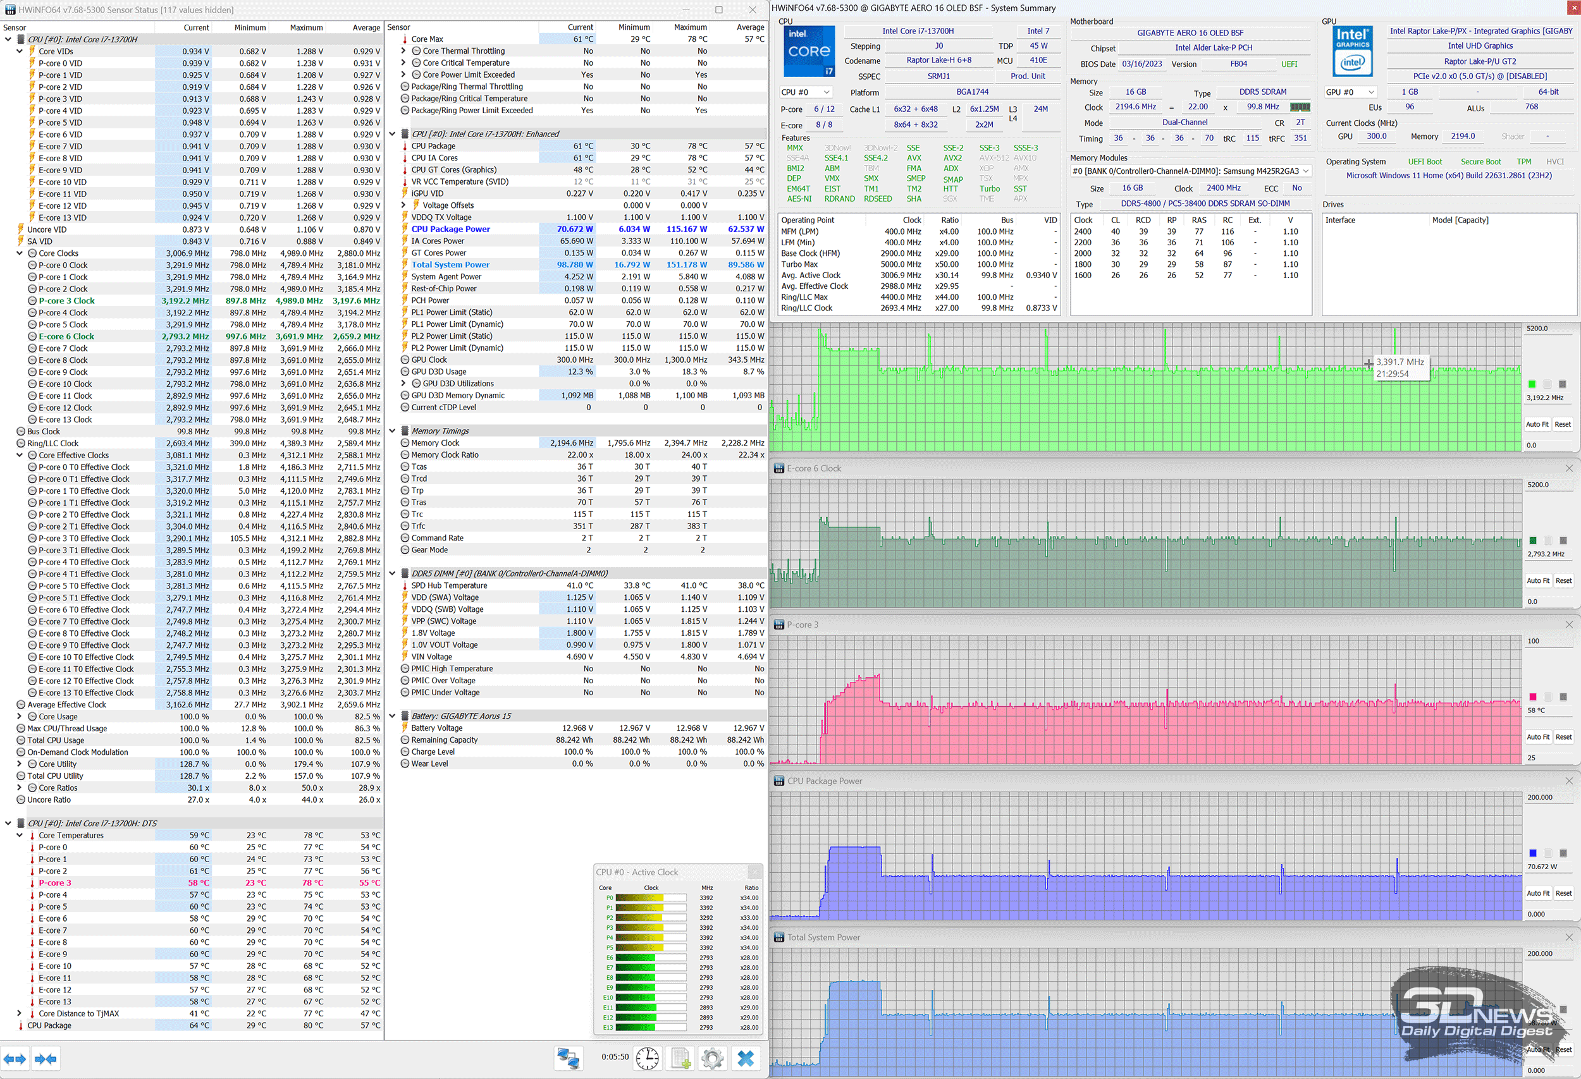
Task: Click the icon beside Battery: GIGABYTE Aorus 15
Action: pyautogui.click(x=404, y=716)
